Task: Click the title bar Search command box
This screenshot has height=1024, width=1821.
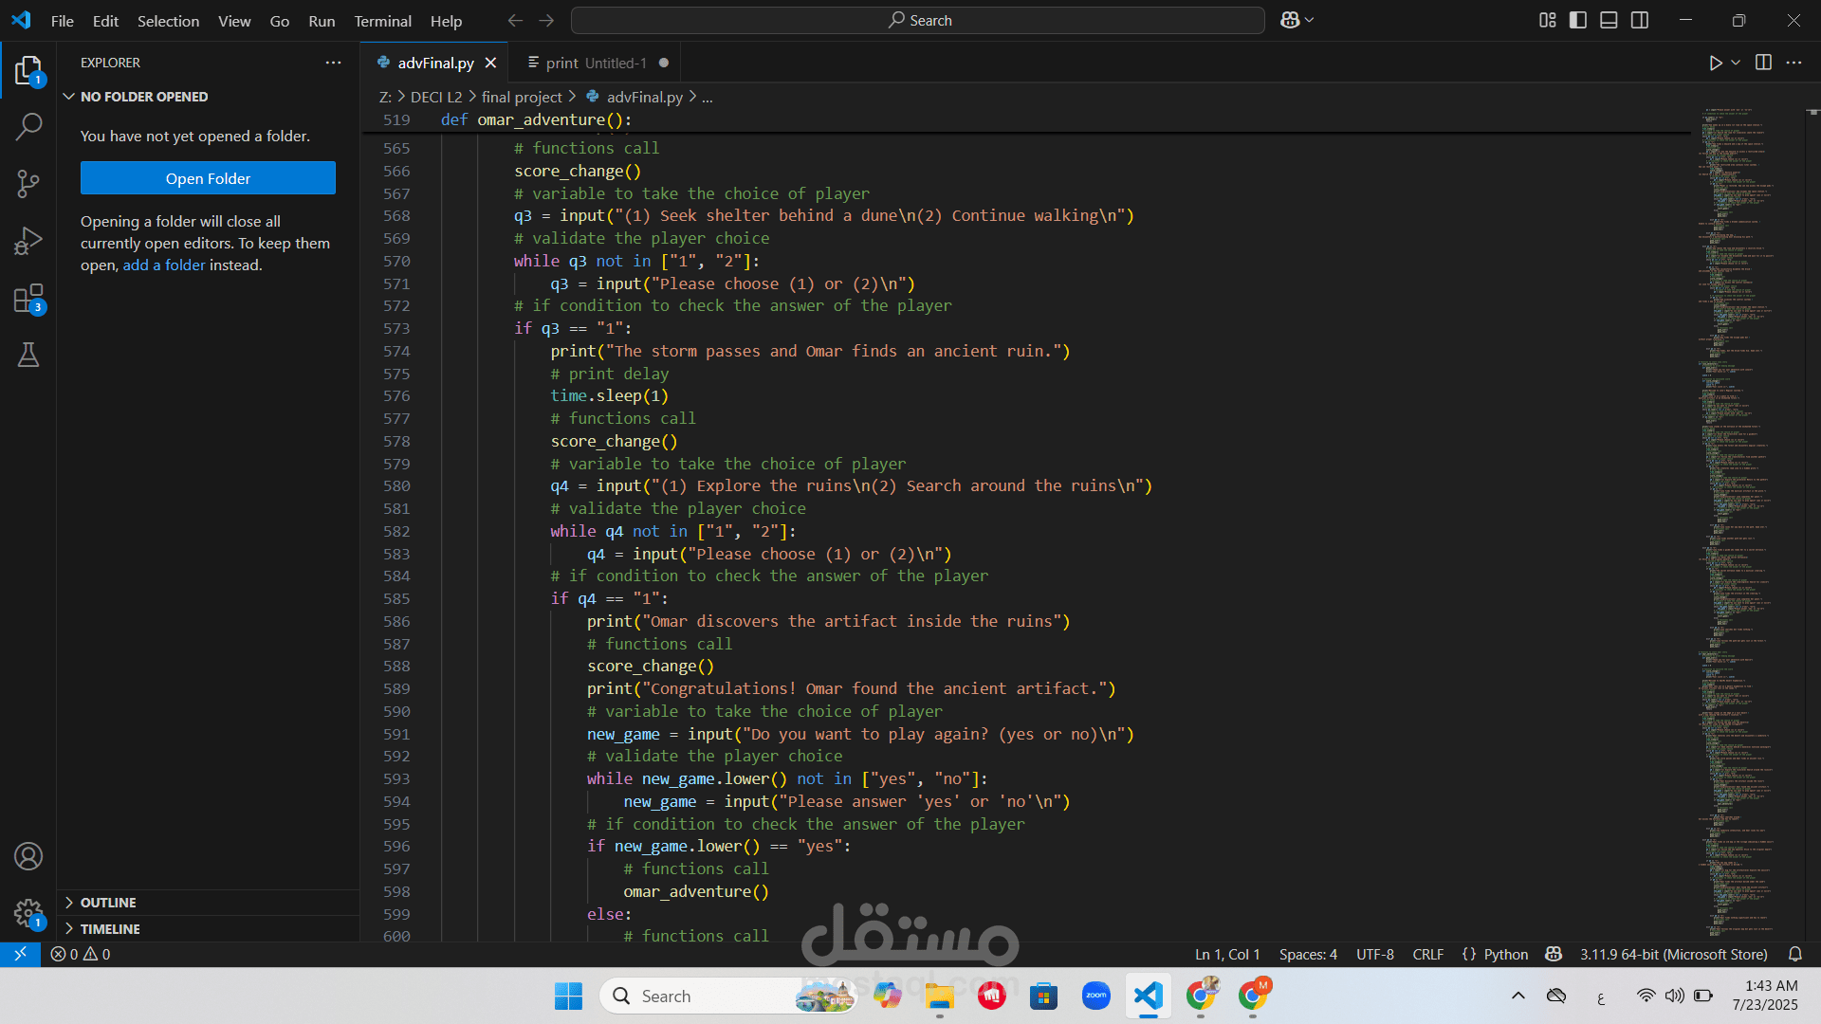Action: coord(918,20)
